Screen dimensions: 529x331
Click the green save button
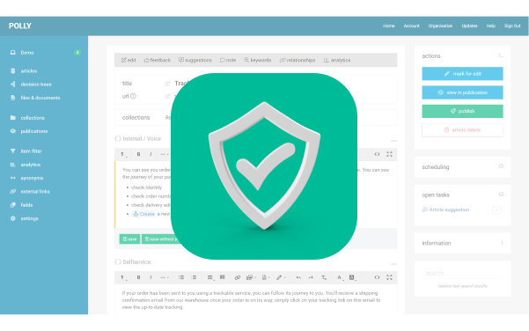(129, 239)
